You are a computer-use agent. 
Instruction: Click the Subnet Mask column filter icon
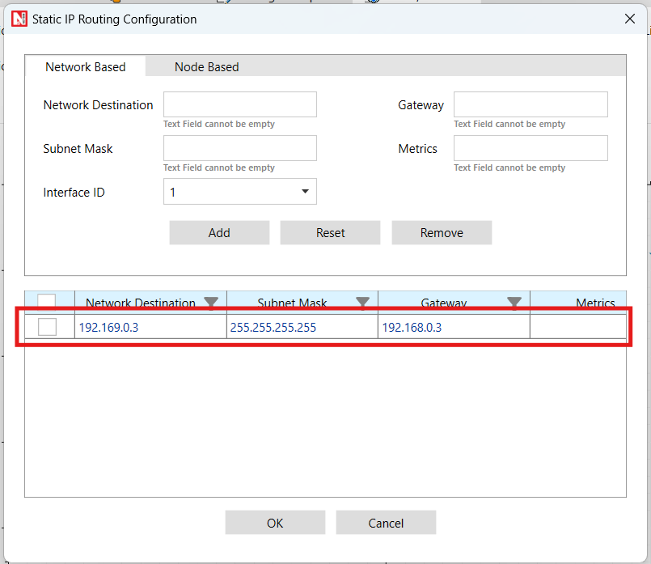point(363,303)
